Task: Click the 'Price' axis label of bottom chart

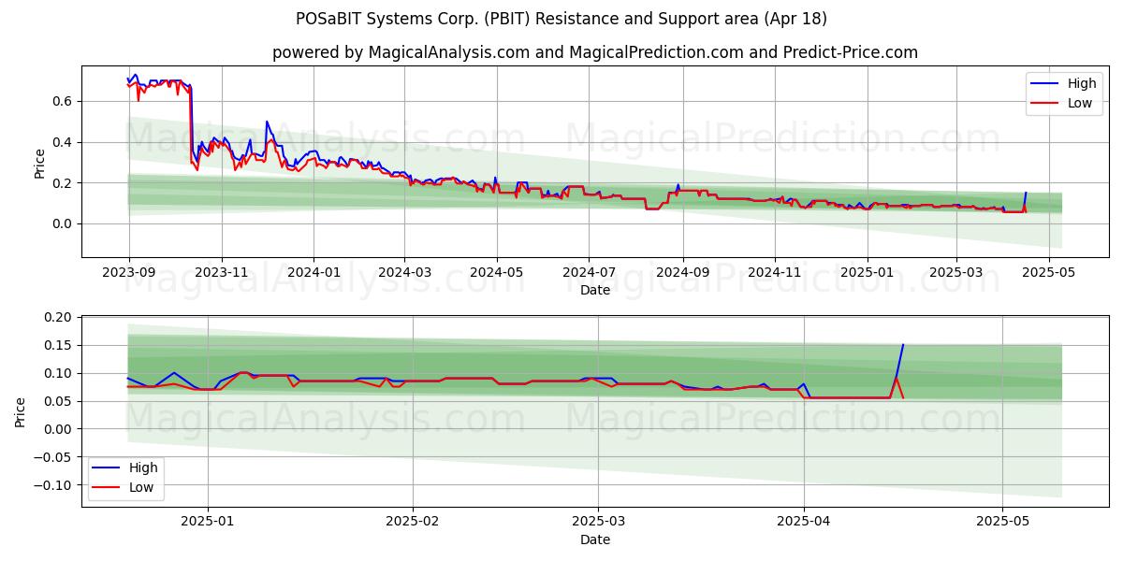Action: pos(21,411)
